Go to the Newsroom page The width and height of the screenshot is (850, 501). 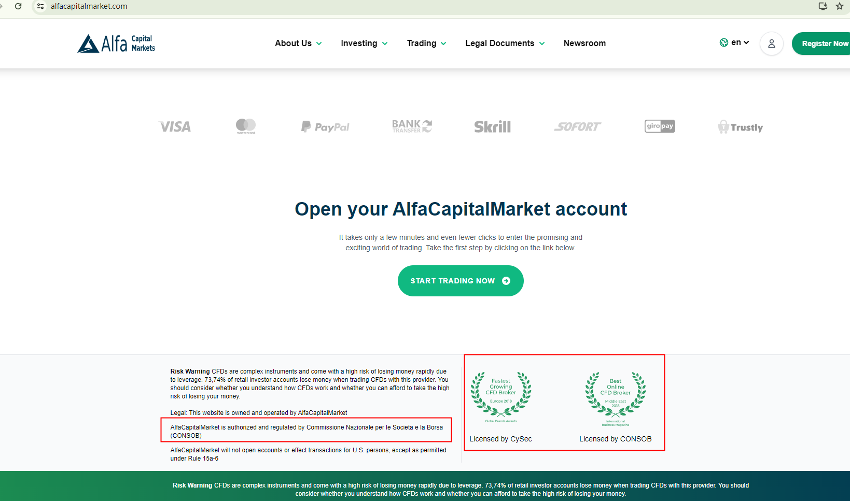tap(584, 44)
